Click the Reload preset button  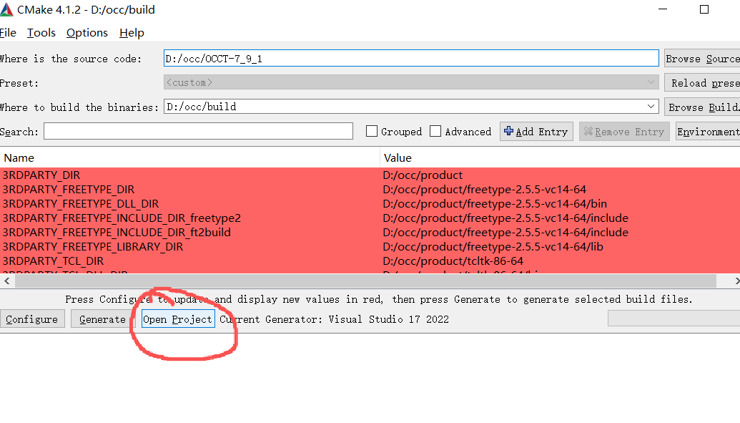[704, 82]
